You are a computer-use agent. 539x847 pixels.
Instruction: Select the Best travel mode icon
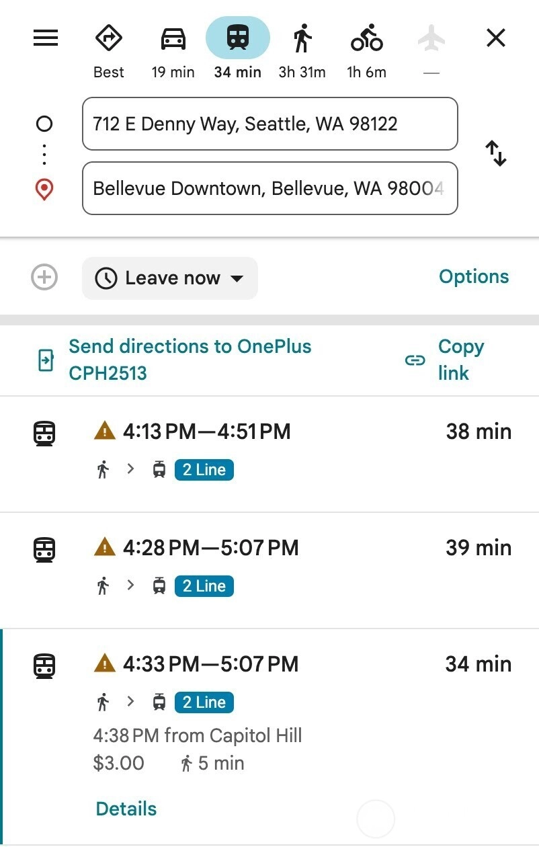(x=108, y=38)
